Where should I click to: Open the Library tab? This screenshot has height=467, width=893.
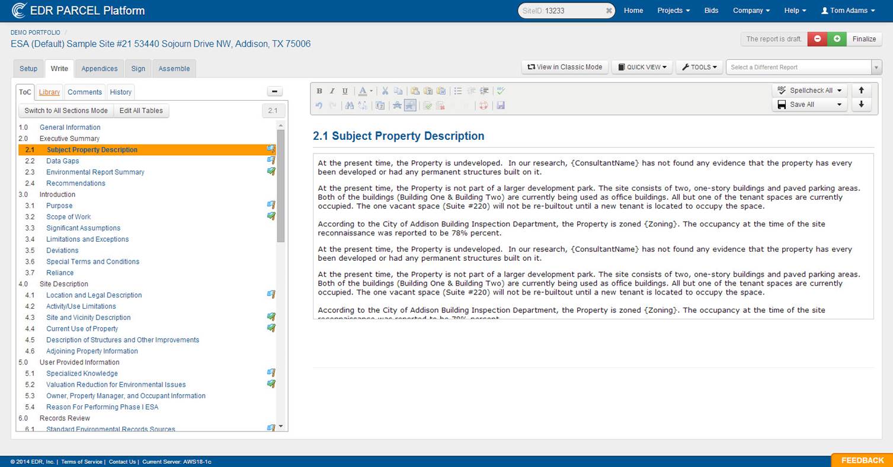pos(49,92)
